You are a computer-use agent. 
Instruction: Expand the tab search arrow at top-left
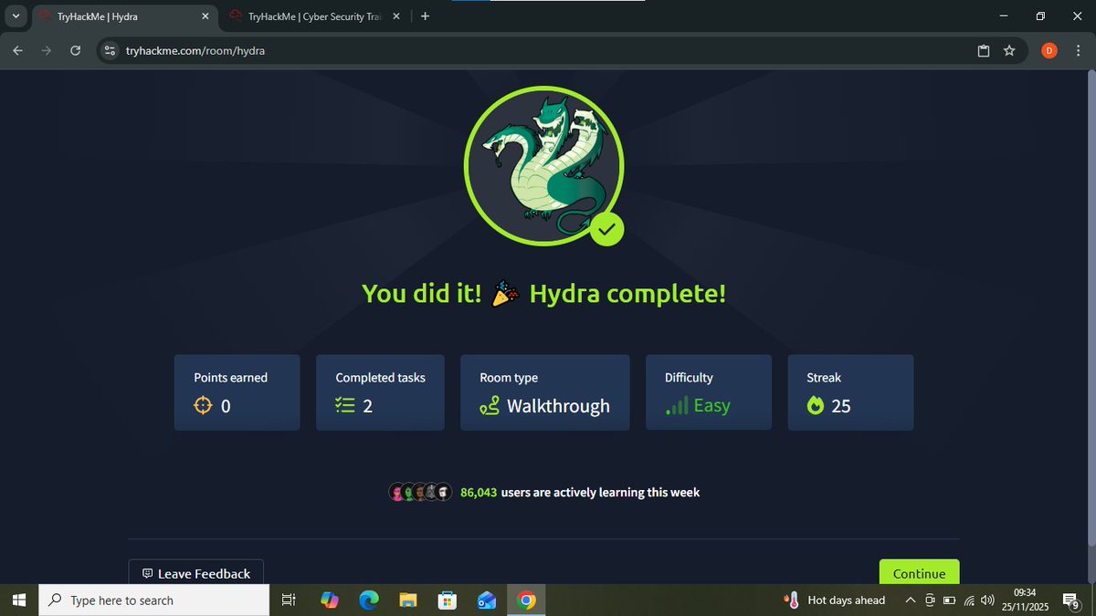pyautogui.click(x=15, y=16)
